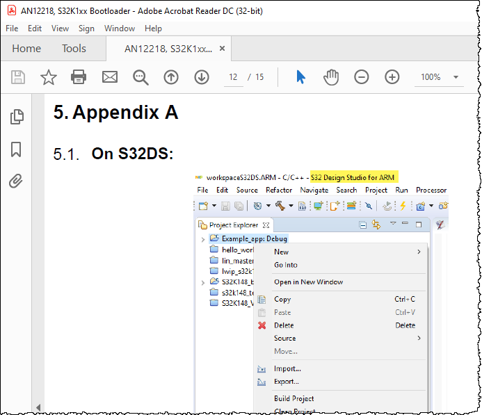The height and width of the screenshot is (415, 482).
Task: Open the Source submenu entry
Action: click(x=341, y=339)
